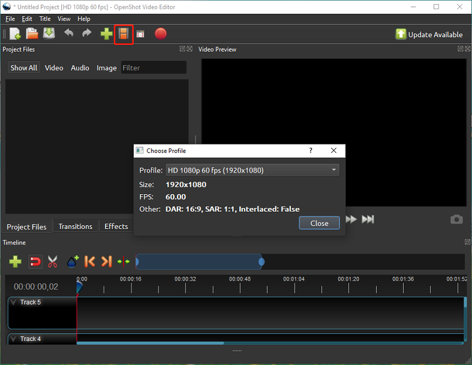This screenshot has width=472, height=365.
Task: Switch to the Transitions tab
Action: 75,227
